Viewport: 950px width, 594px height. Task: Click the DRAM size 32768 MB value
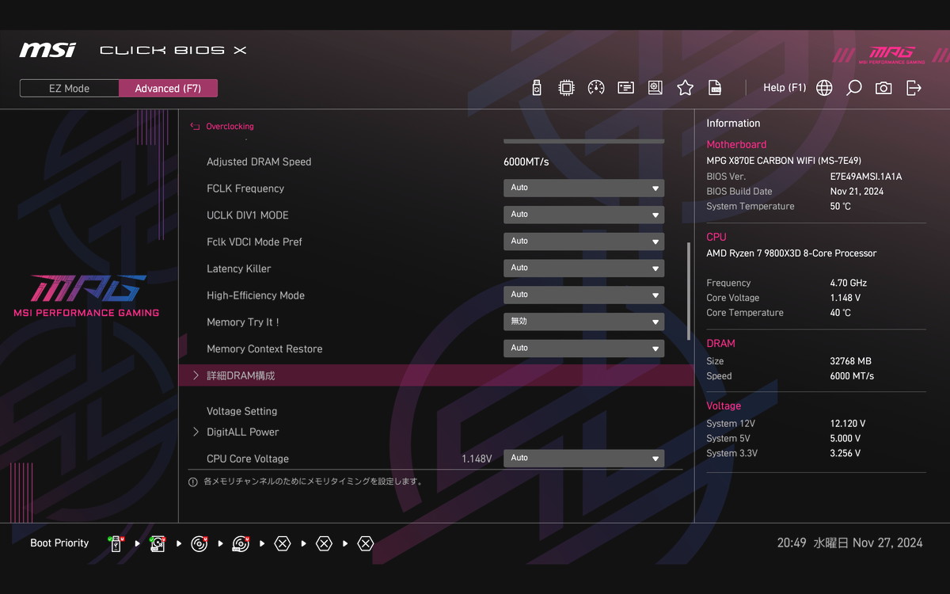click(850, 361)
